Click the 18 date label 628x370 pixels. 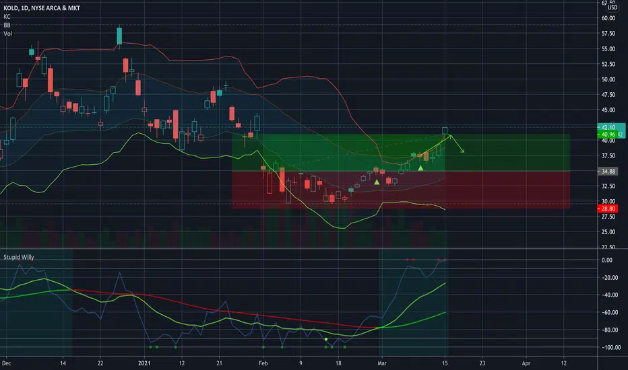pos(338,363)
